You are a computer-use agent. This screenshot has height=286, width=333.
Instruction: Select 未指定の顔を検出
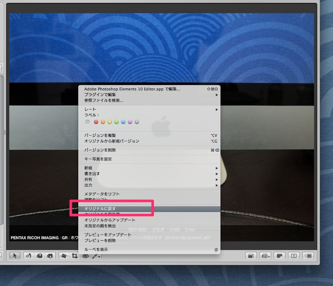[x=149, y=226]
